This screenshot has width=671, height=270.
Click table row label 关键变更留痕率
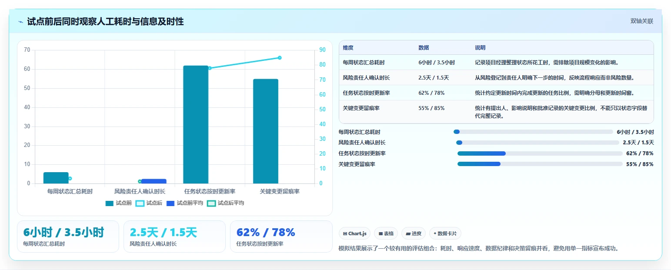(x=361, y=108)
